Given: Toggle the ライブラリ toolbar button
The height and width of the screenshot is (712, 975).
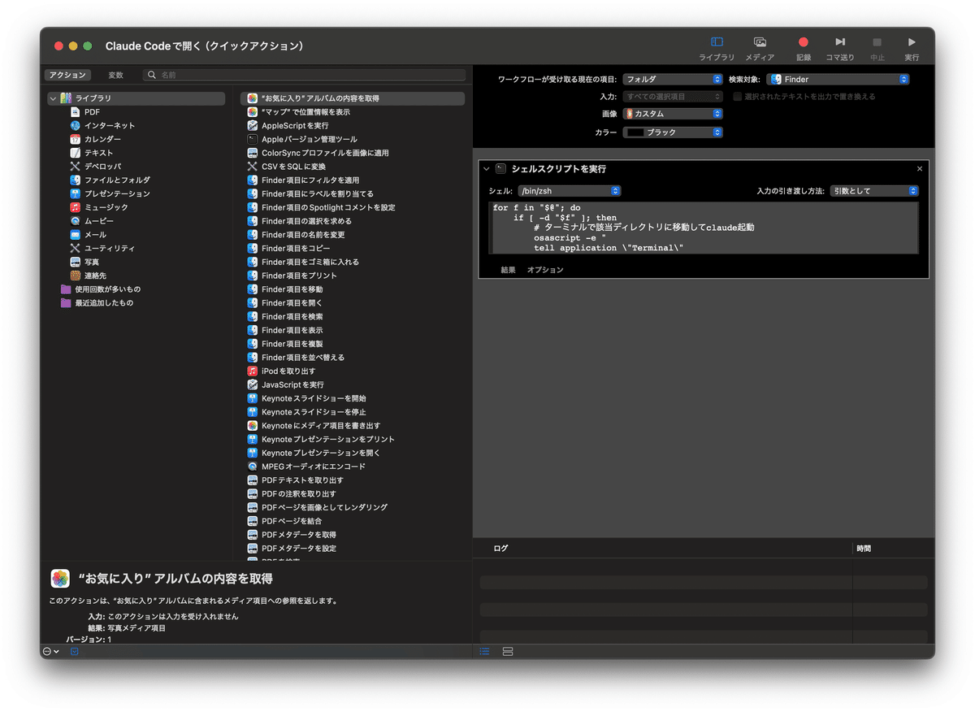Looking at the screenshot, I should coord(717,48).
